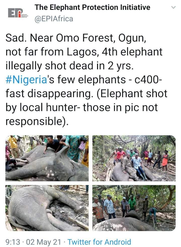Screen dimensions: 181x247
Task: Select the word Lagos in tweet text
Action: click(81, 52)
